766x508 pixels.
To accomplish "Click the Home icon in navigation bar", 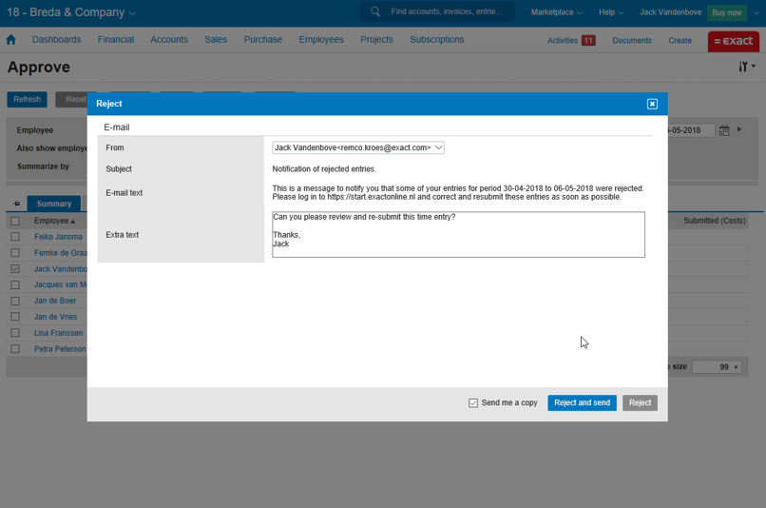I will tap(11, 40).
